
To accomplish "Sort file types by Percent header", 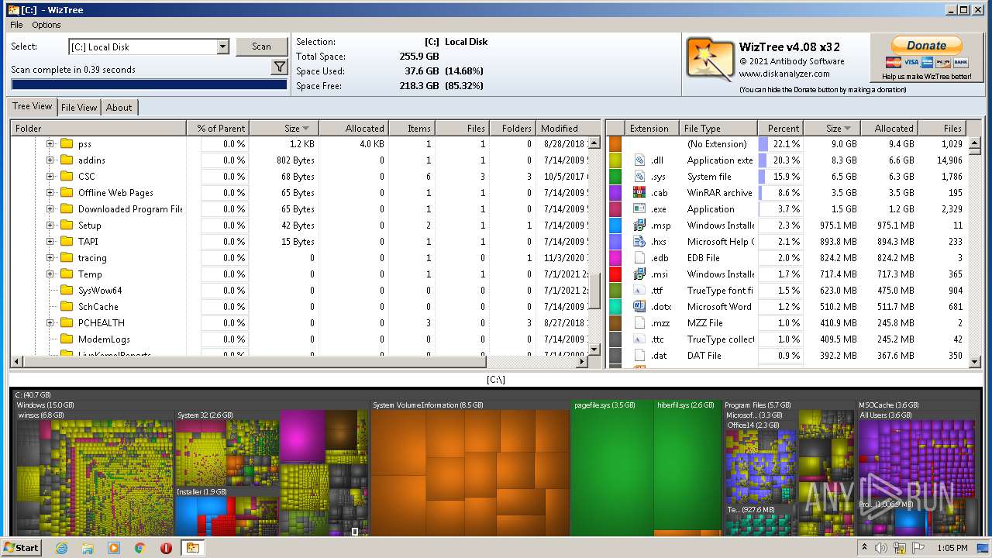I will pyautogui.click(x=780, y=128).
